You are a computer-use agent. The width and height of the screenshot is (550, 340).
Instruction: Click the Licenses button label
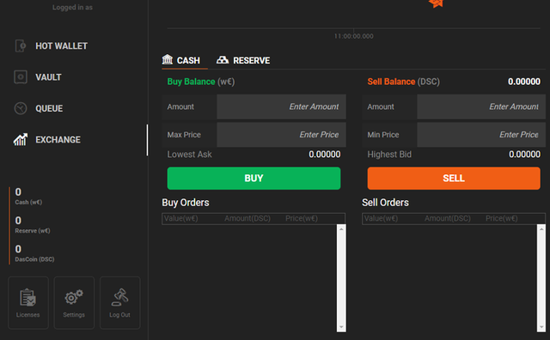coord(27,315)
